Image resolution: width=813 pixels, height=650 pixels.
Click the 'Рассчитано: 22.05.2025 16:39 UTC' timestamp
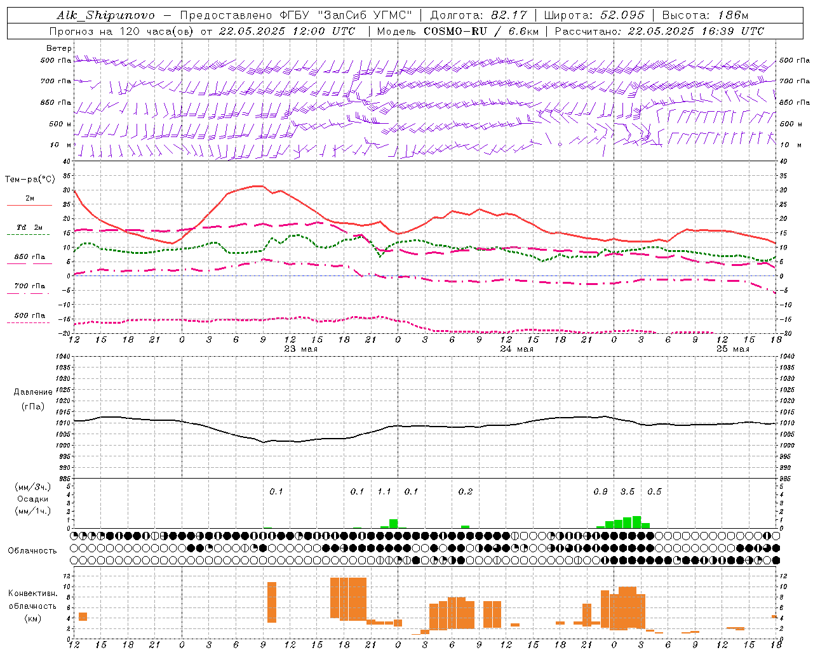coord(659,31)
